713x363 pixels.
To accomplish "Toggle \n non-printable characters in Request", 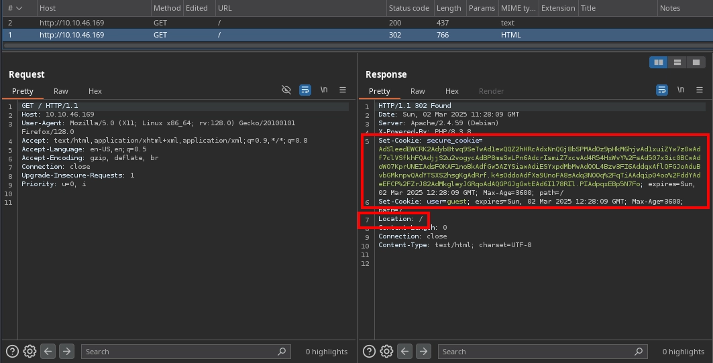I will tap(324, 90).
